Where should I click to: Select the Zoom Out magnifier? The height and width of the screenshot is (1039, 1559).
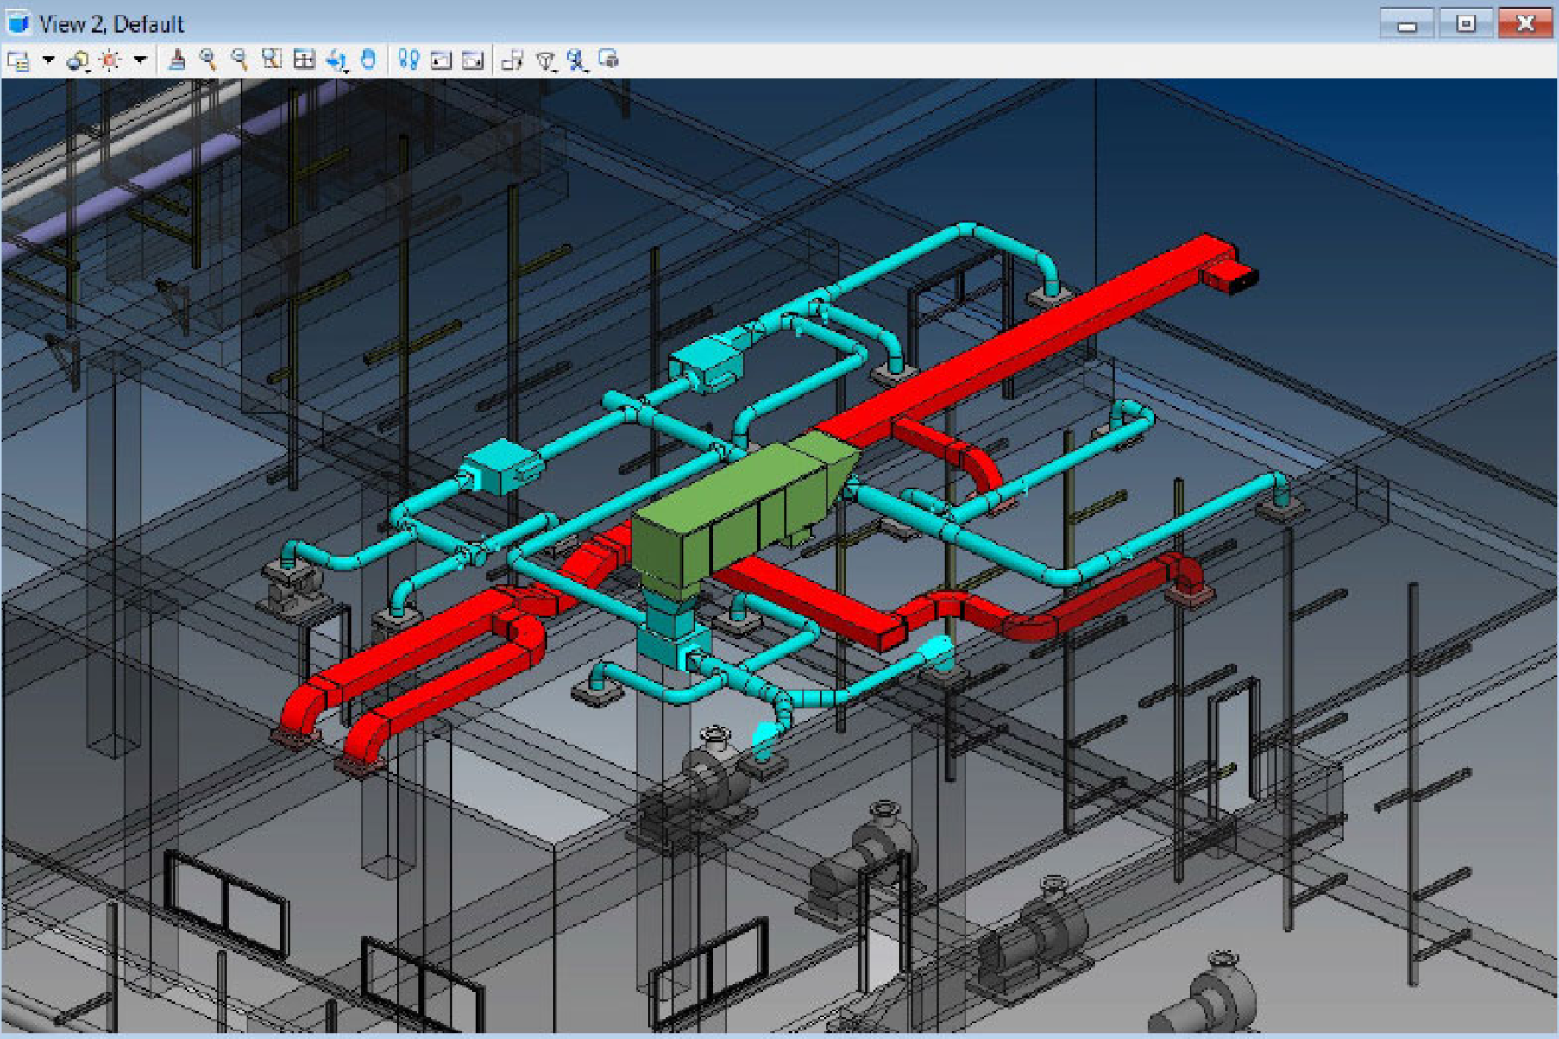tap(240, 60)
